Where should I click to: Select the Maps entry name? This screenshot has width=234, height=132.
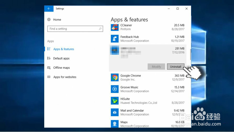[124, 122]
